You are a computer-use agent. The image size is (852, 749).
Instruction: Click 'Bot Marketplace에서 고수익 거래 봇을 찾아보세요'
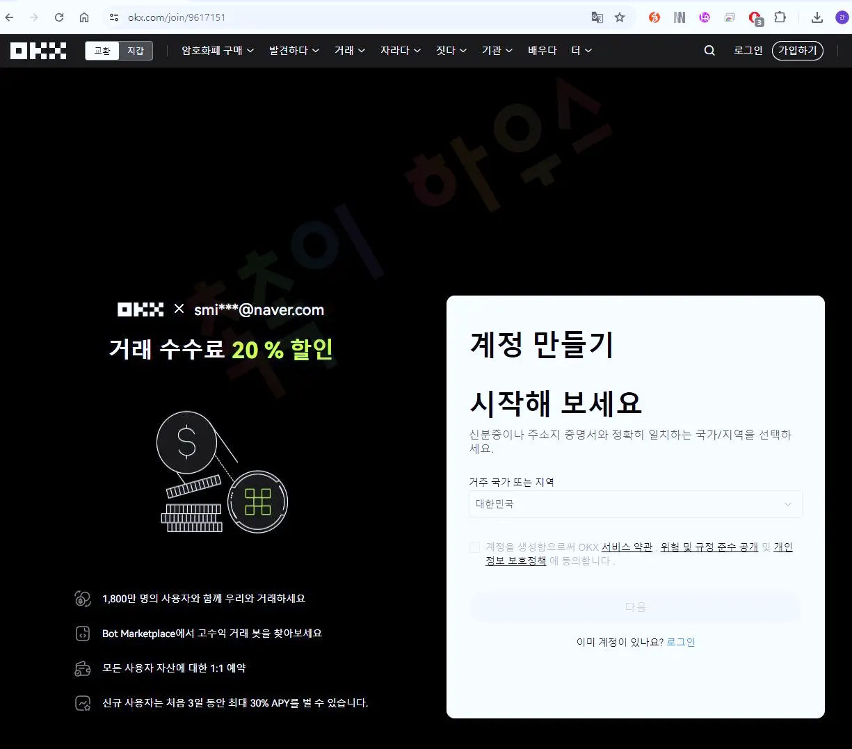pos(212,634)
